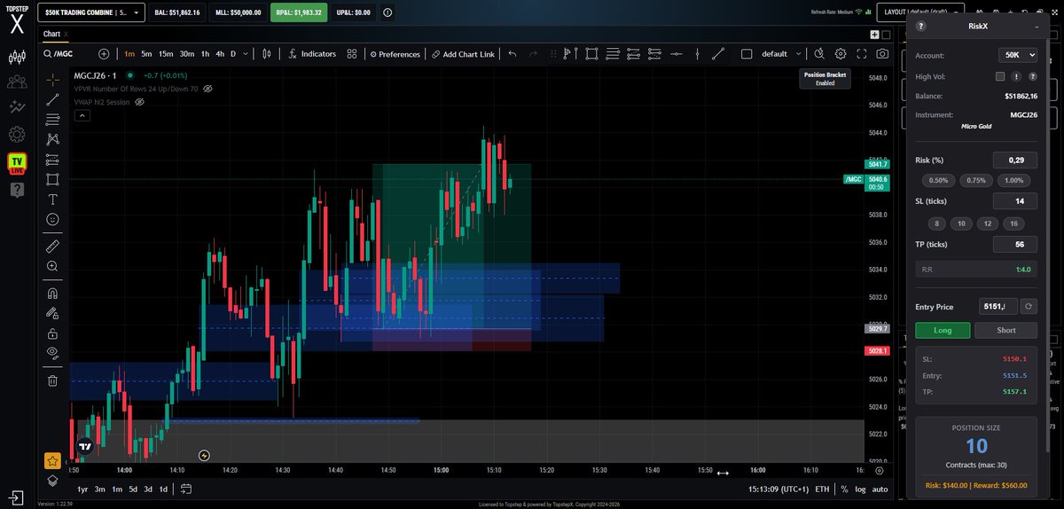The height and width of the screenshot is (509, 1064).
Task: Select the 5m timeframe
Action: (146, 54)
